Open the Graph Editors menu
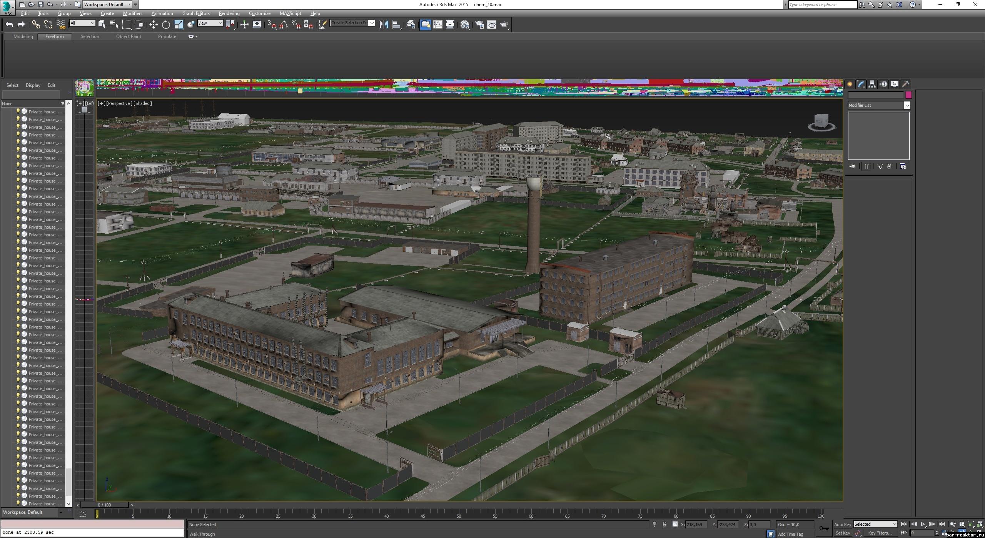 point(196,13)
